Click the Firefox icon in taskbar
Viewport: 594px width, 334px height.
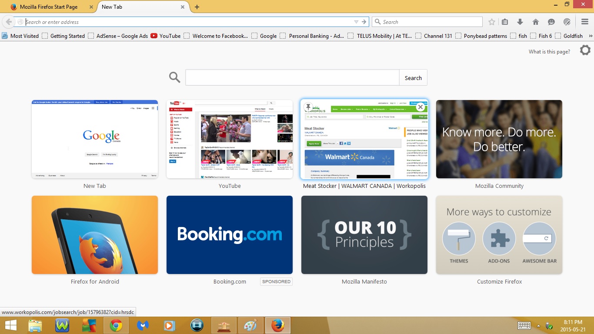tap(277, 325)
